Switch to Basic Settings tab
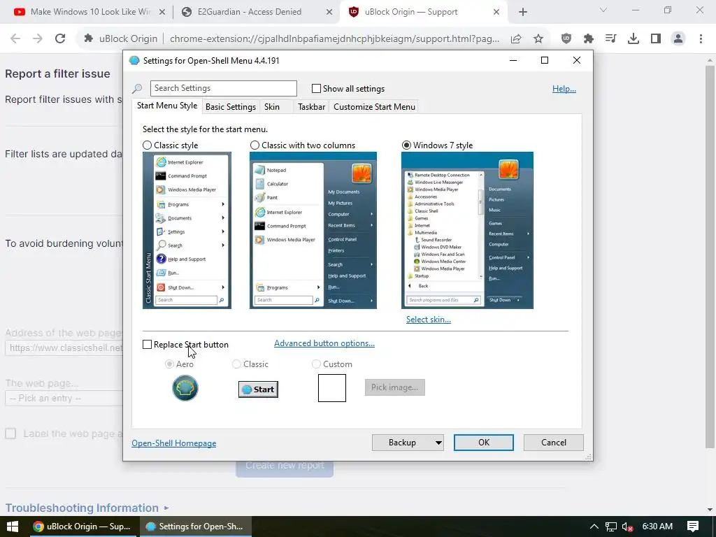This screenshot has width=716, height=537. point(231,106)
